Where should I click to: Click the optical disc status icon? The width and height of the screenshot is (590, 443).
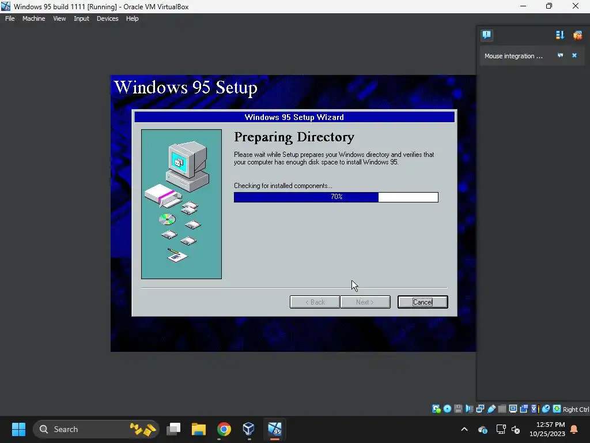click(x=447, y=409)
